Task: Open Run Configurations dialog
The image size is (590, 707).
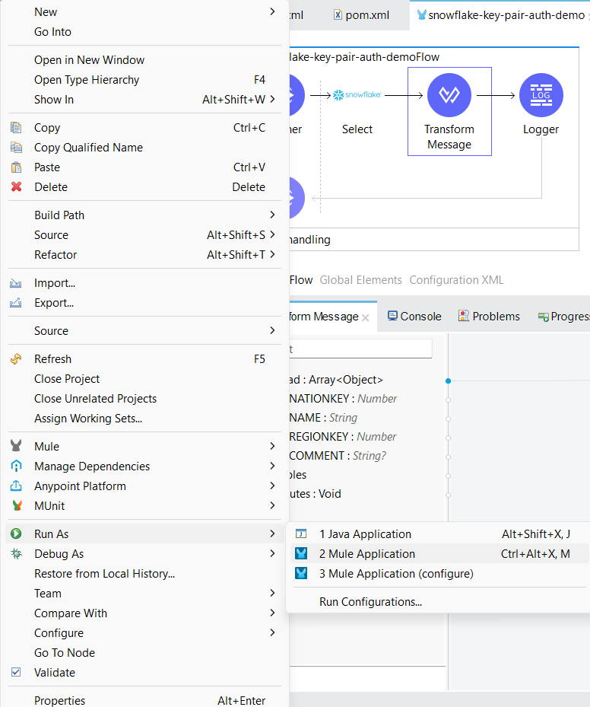Action: click(x=370, y=602)
